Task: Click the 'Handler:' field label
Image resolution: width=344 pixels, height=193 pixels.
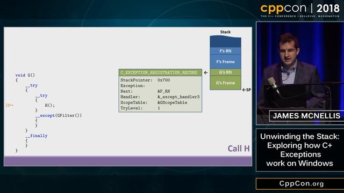Action: click(130, 96)
